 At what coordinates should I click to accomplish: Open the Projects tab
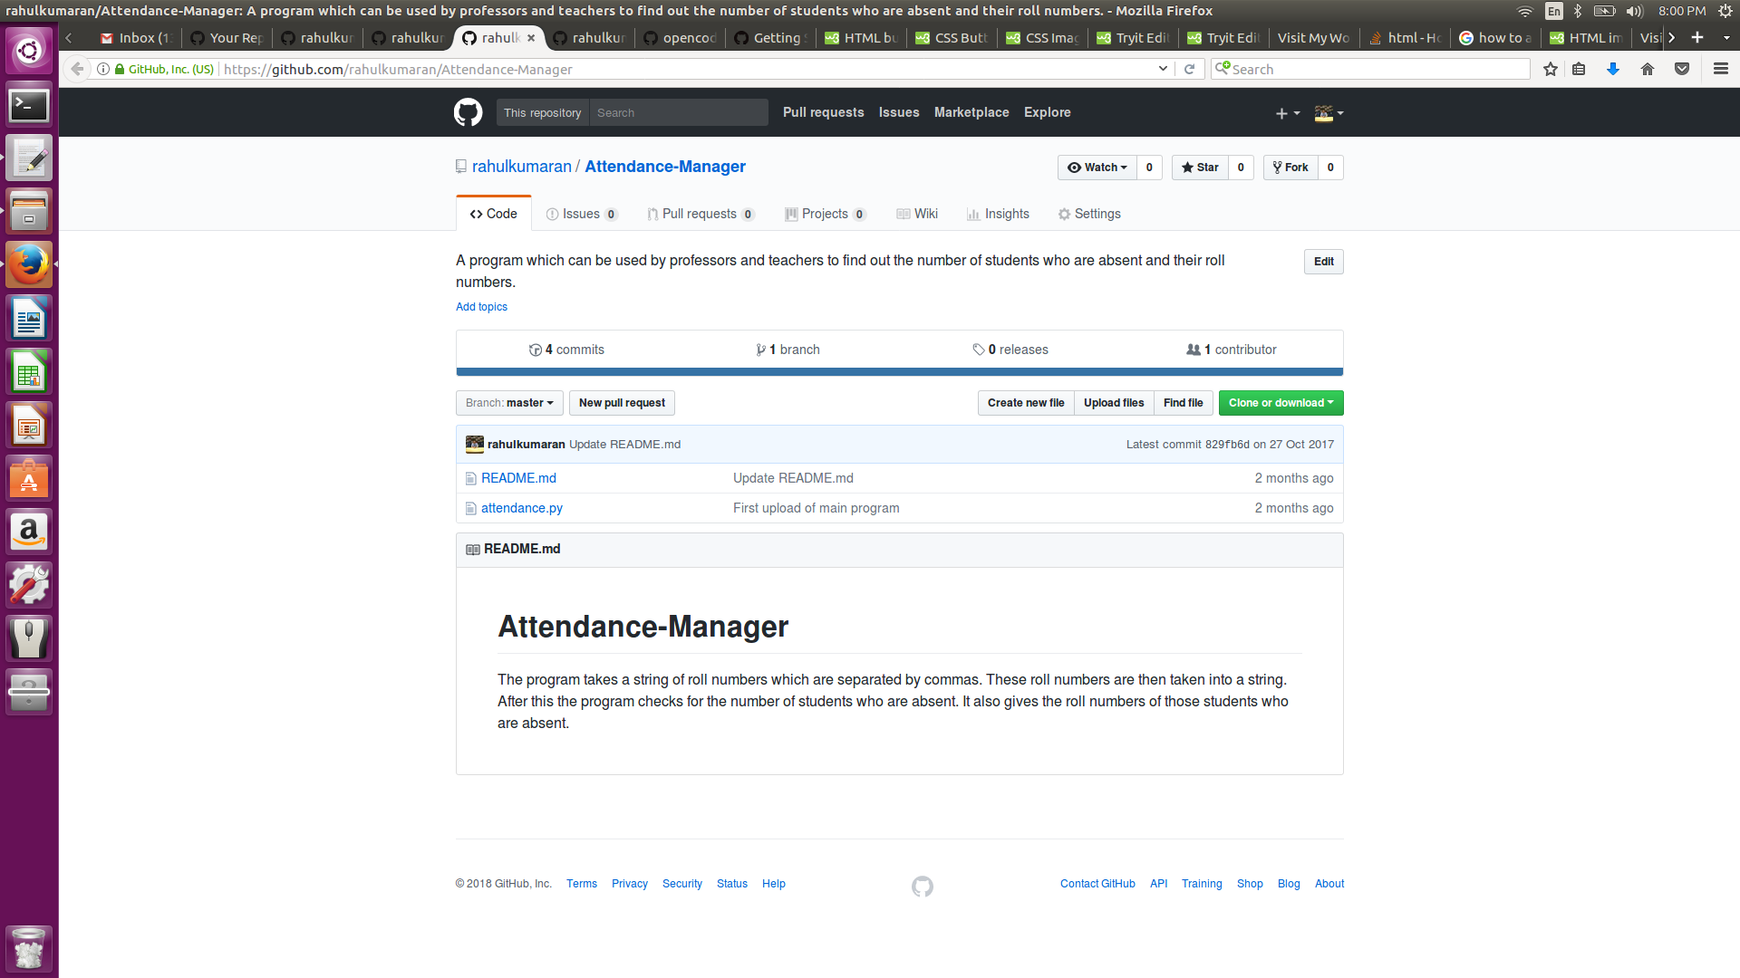point(826,214)
